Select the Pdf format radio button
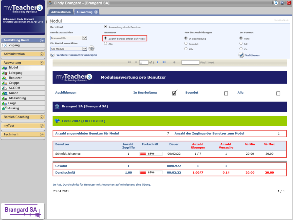The image size is (293, 220). click(x=241, y=44)
